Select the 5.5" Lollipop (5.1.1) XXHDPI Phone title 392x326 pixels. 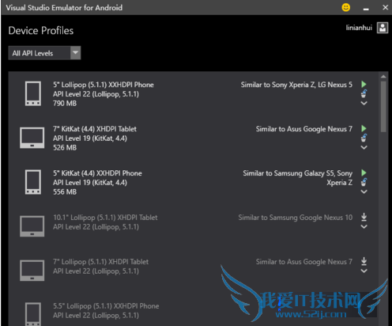[x=106, y=306]
